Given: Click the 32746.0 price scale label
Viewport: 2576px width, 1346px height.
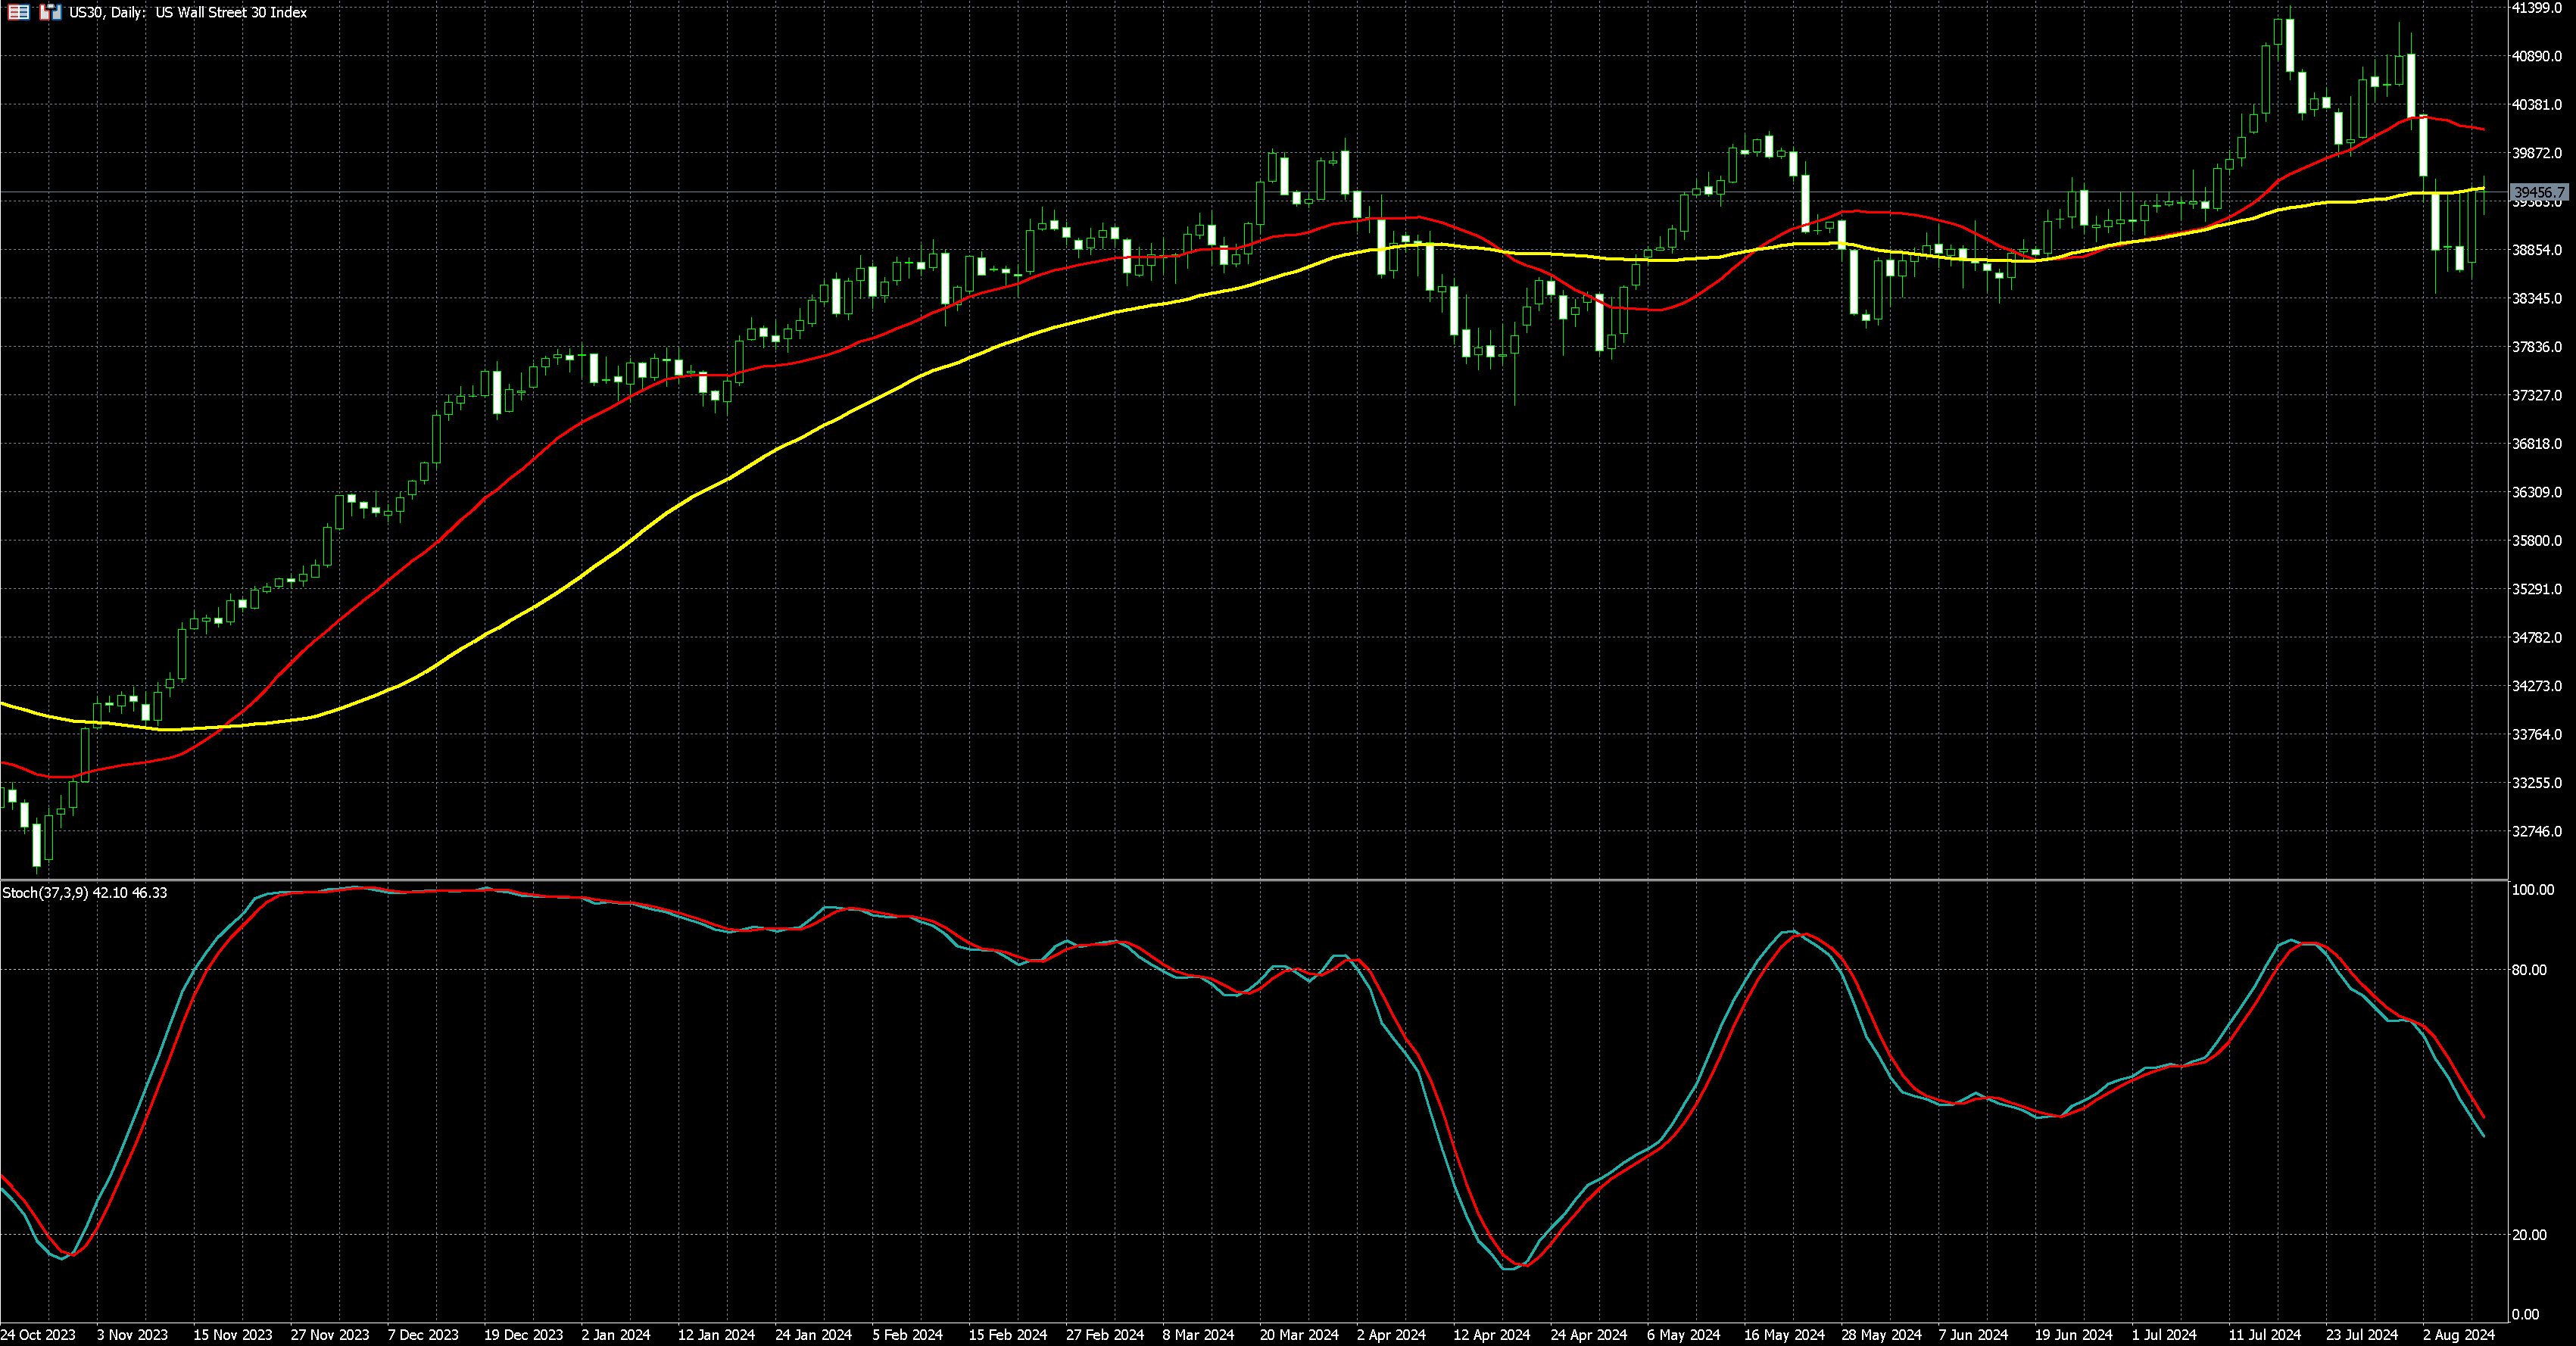Looking at the screenshot, I should 2537,831.
